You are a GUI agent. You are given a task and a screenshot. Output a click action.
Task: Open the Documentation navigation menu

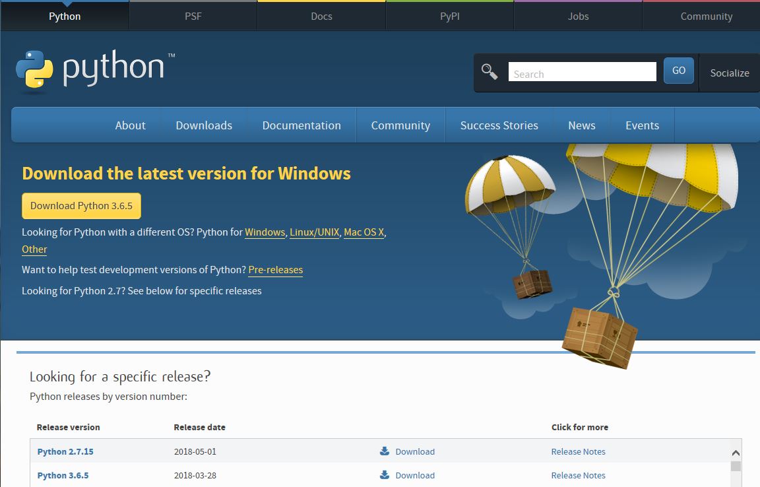tap(301, 125)
